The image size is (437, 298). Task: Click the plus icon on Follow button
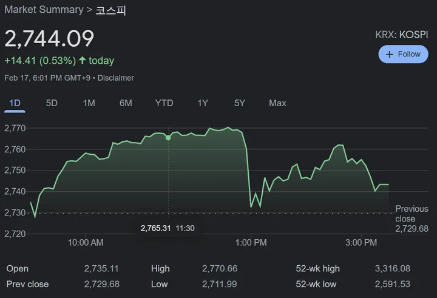coord(390,55)
